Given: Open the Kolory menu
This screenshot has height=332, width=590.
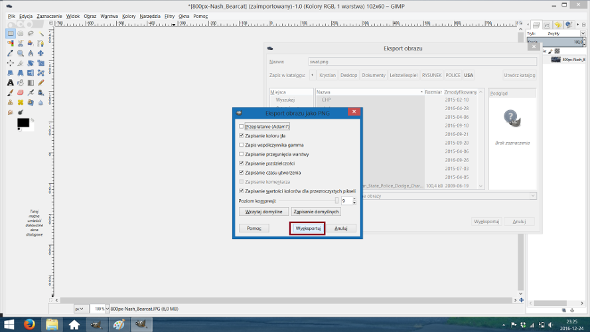Looking at the screenshot, I should coord(129,16).
